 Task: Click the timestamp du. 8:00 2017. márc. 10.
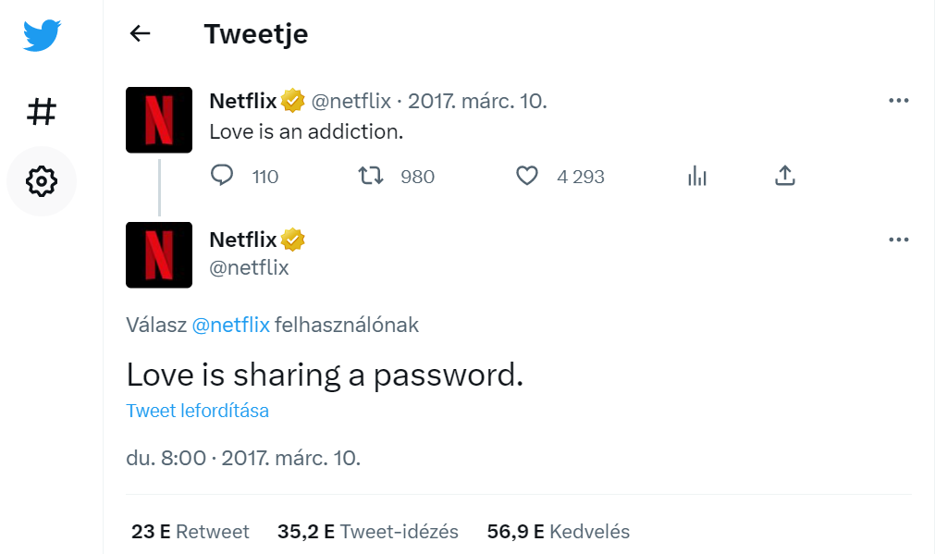243,458
